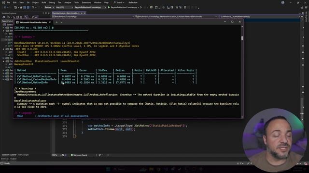
Task: Add a new console tab with plus
Action: pos(57,23)
